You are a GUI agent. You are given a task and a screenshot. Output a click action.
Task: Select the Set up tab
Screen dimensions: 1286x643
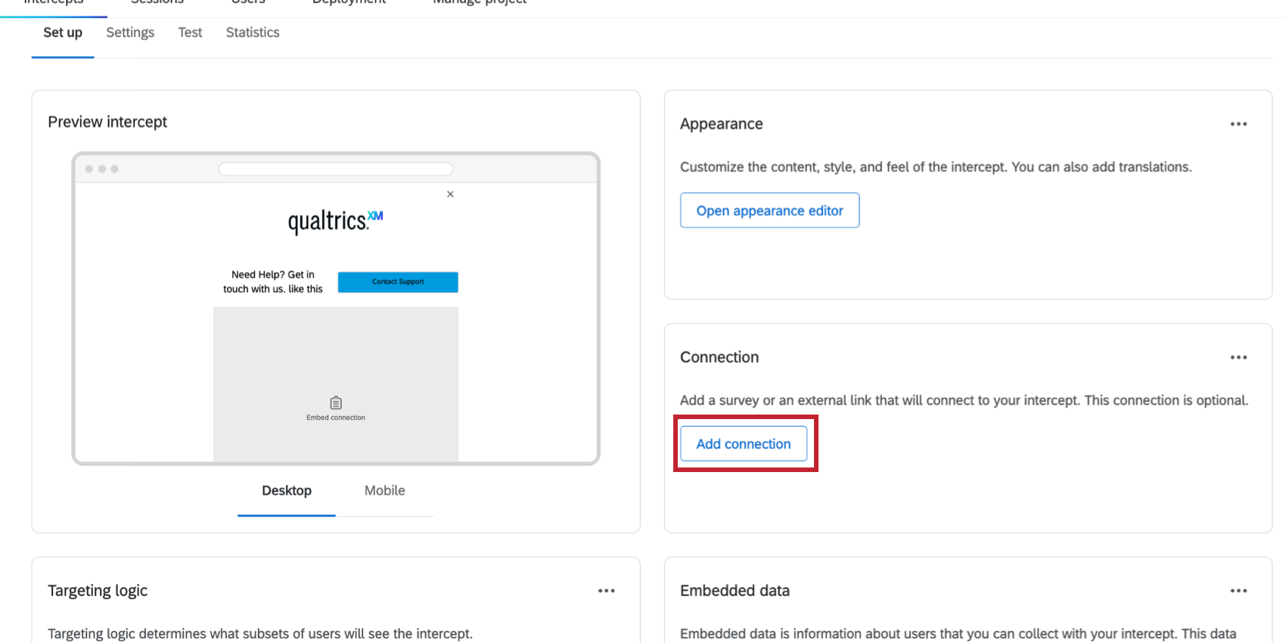pos(63,33)
